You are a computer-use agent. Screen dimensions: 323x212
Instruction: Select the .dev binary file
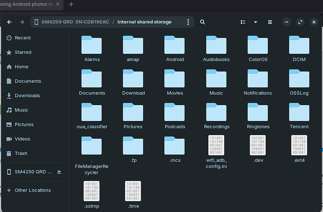(x=258, y=149)
